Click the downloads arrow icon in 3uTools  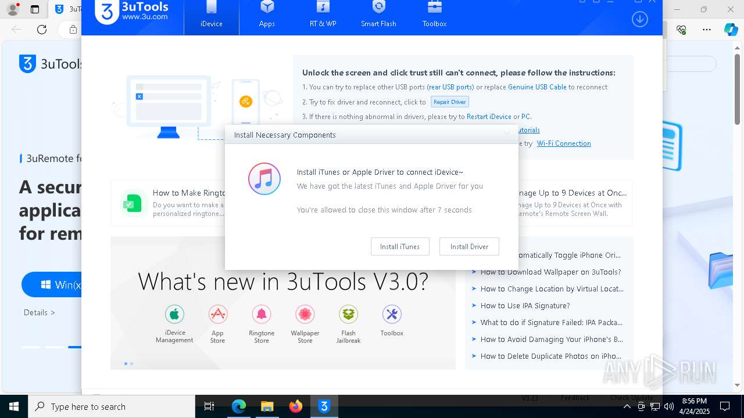coord(639,19)
